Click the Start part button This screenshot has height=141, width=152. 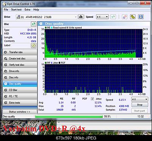[140, 111]
